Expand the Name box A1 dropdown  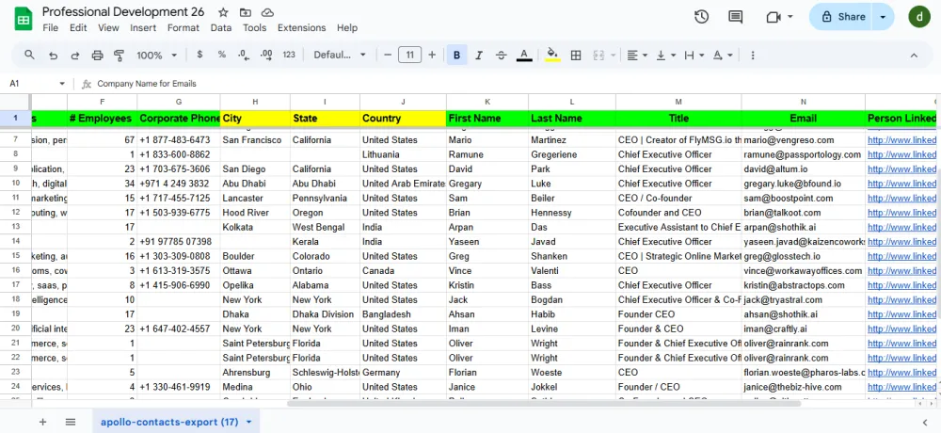pos(62,84)
